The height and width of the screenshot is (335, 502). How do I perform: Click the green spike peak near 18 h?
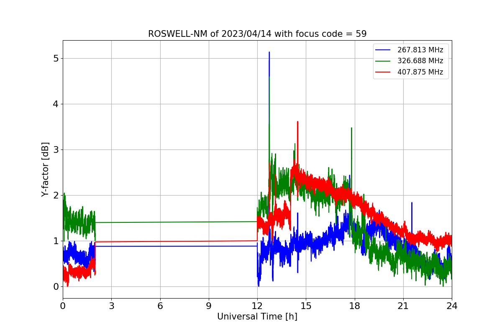coord(351,128)
